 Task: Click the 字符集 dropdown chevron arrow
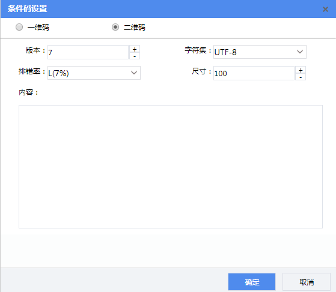pyautogui.click(x=299, y=52)
